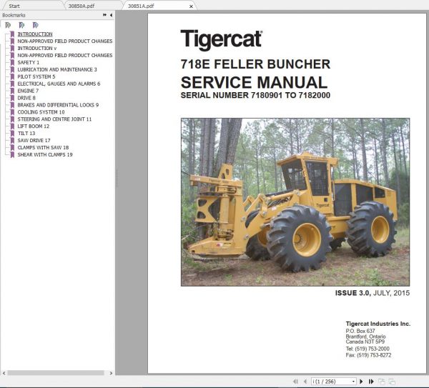Select the 30851A.pdf tab
The width and height of the screenshot is (429, 388).
[141, 6]
